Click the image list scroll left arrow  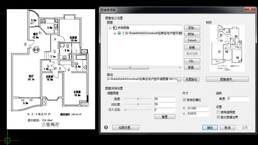pos(109,67)
